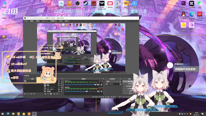
Task: Pop out the 转场特效 panel
Action: click(x=120, y=79)
